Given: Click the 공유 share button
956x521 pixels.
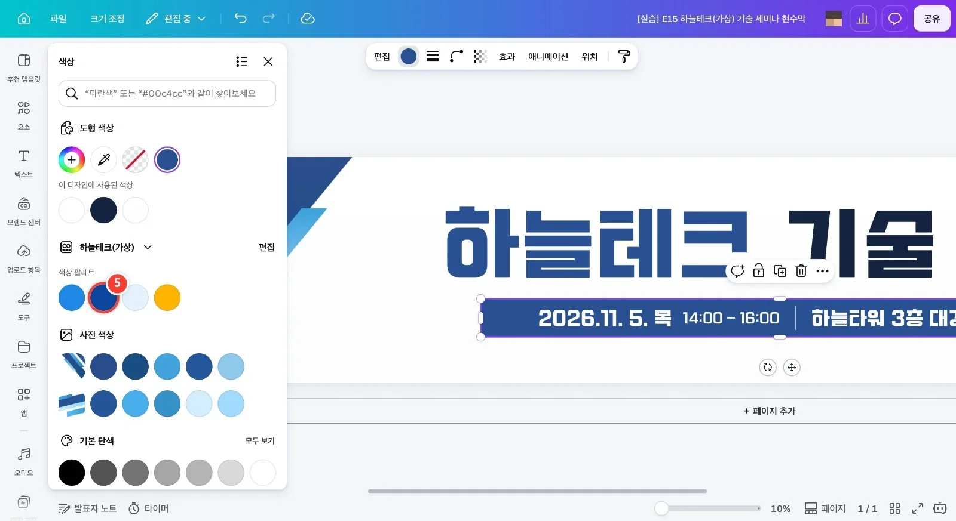Looking at the screenshot, I should (x=932, y=19).
